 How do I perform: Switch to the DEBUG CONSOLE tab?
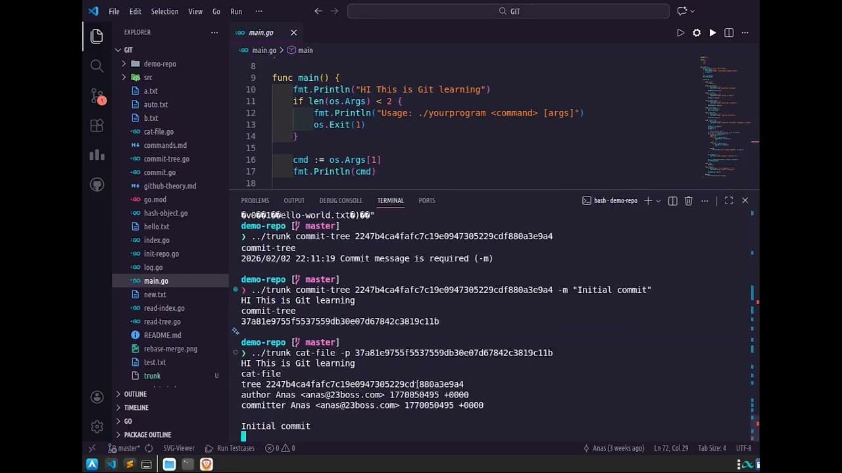[x=341, y=200]
